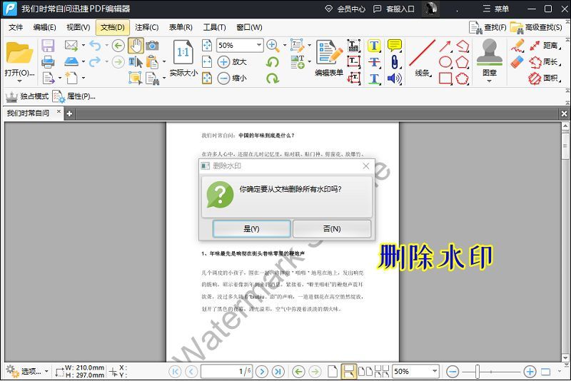Select the text selection tool

click(136, 62)
